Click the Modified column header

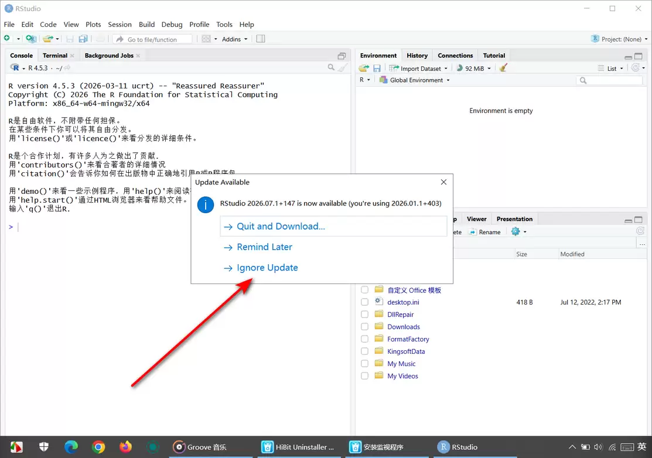pyautogui.click(x=572, y=254)
